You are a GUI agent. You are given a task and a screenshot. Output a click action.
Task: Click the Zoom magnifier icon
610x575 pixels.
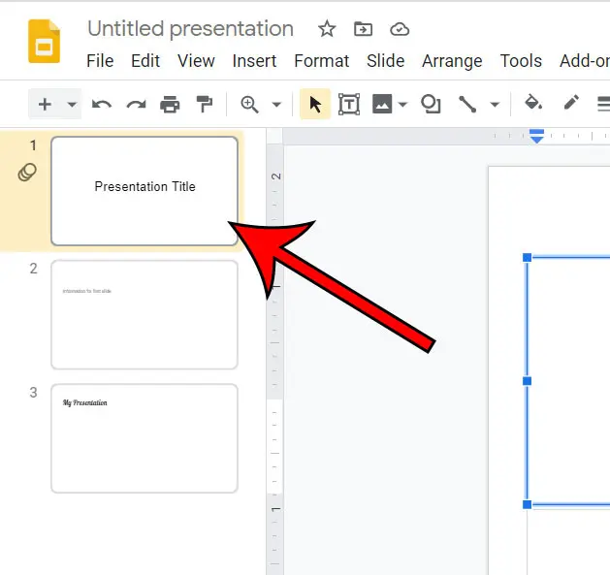pos(250,104)
